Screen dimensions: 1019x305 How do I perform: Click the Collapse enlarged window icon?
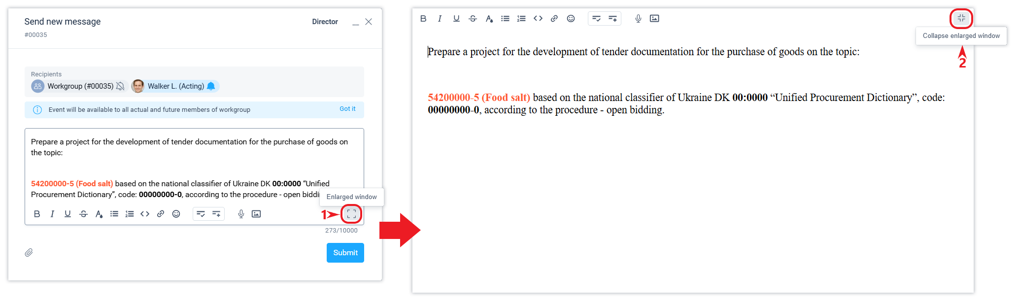tap(961, 19)
